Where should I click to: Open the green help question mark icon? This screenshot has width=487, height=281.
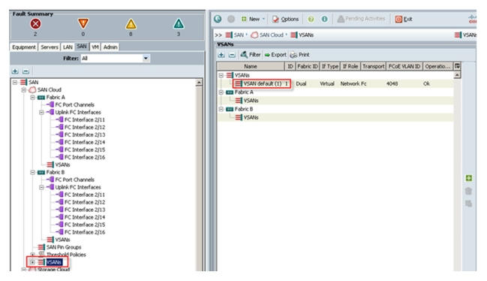tap(311, 19)
